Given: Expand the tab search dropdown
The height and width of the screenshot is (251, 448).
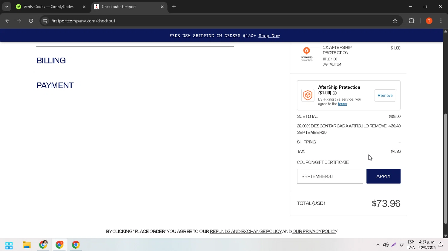Looking at the screenshot, I should [7, 7].
